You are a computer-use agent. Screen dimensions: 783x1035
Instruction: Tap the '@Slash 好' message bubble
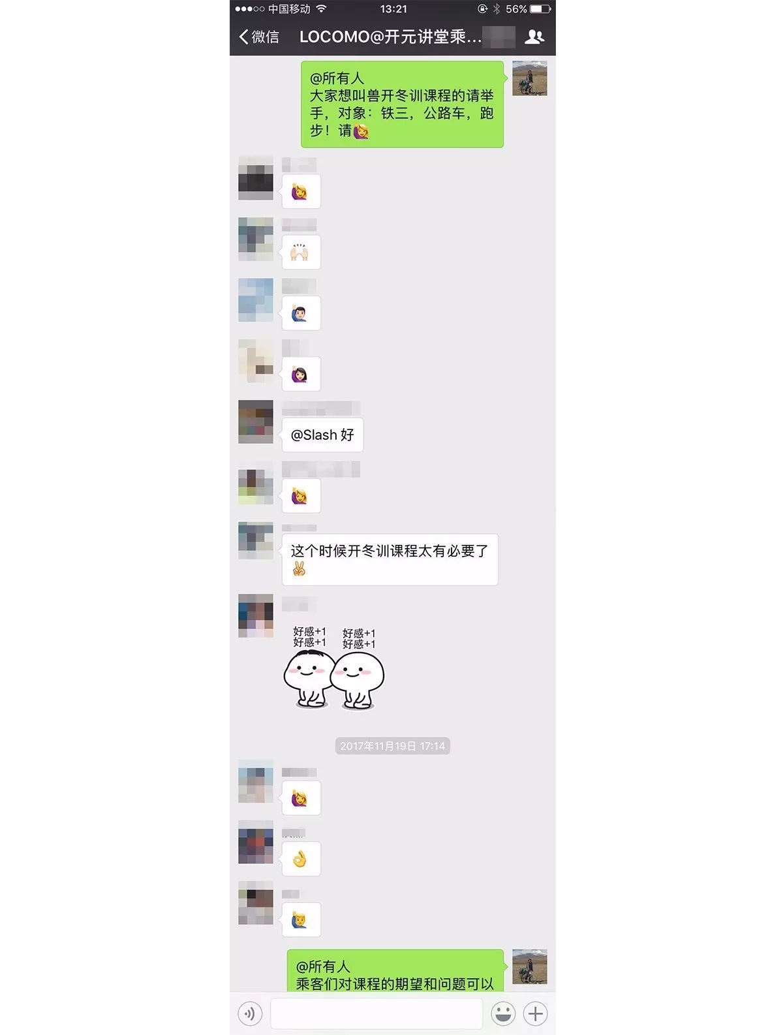[x=322, y=435]
